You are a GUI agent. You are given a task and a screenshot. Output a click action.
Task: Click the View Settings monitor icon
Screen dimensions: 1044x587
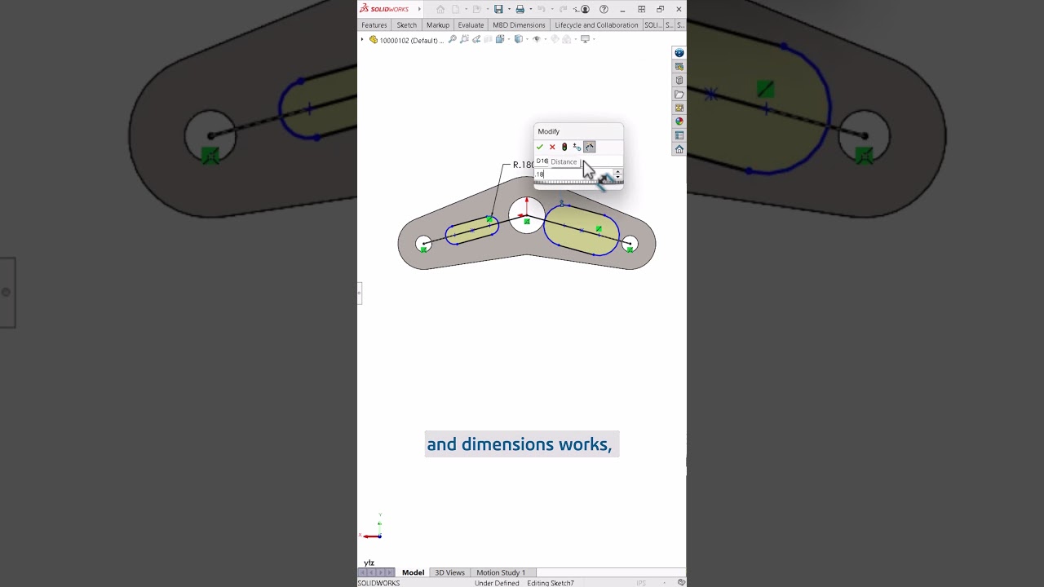[585, 39]
